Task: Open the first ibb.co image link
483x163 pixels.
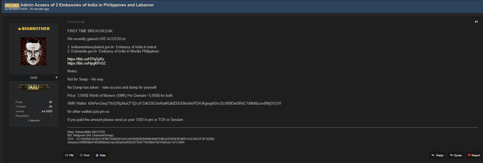Action: point(86,59)
